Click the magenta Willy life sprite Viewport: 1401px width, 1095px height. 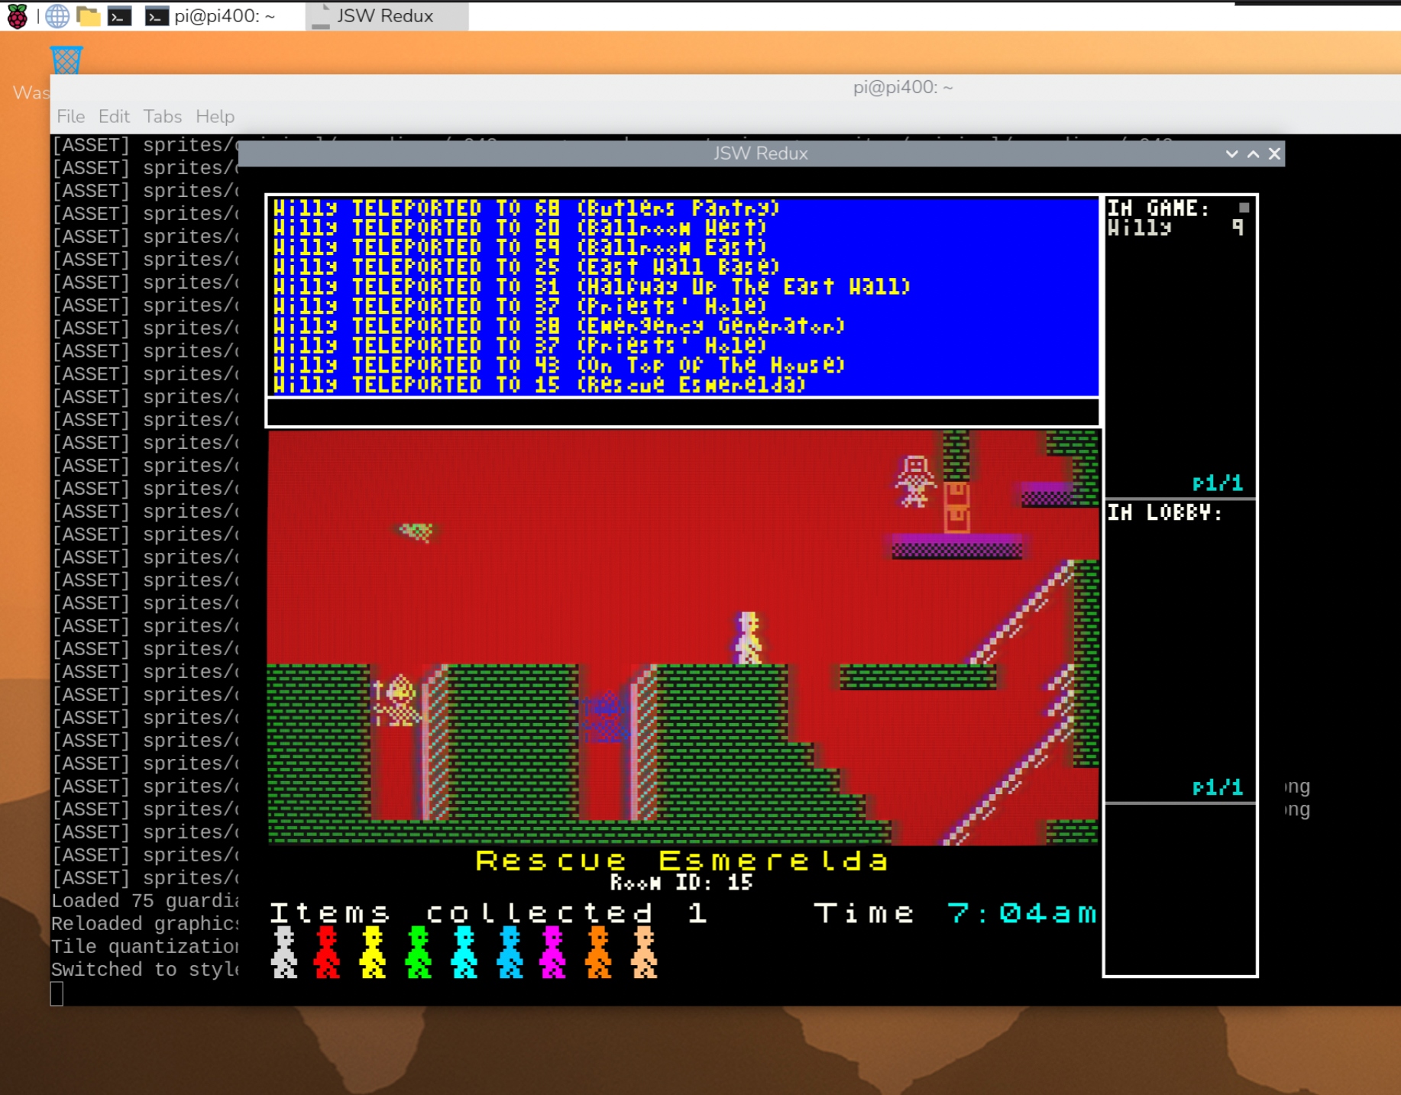point(552,951)
